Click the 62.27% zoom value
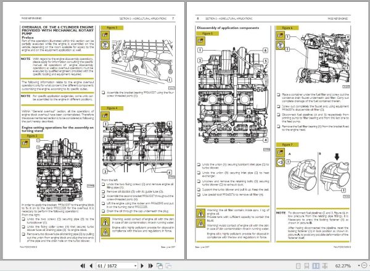The height and width of the screenshot is (271, 370). pyautogui.click(x=343, y=266)
